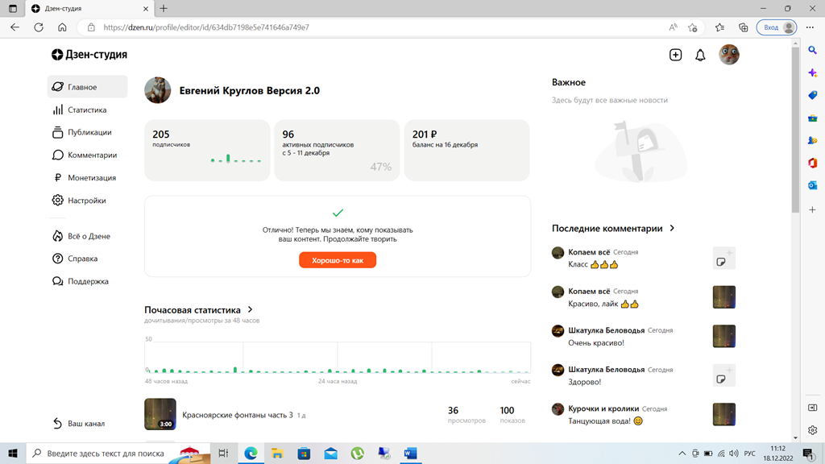
Task: Click the Копаем всё comment "Класс"
Action: (x=594, y=264)
